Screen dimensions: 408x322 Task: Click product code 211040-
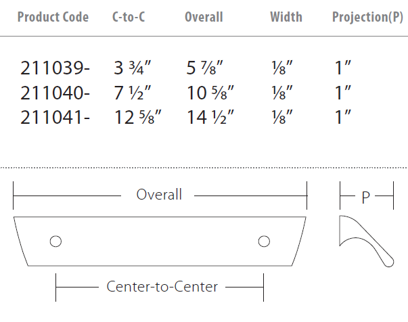click(x=56, y=92)
